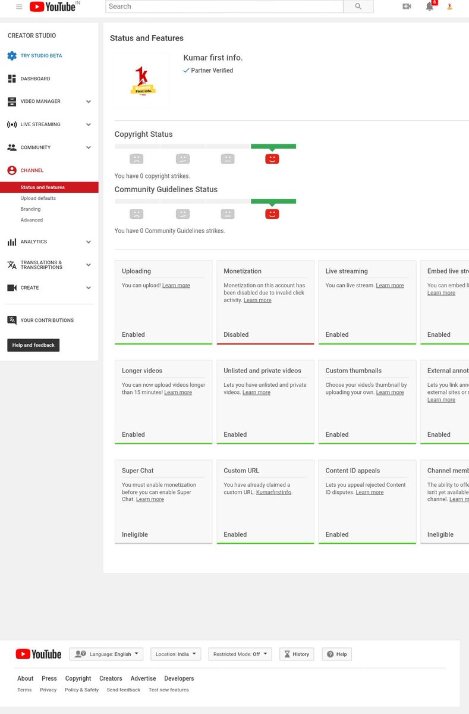
Task: Click the Help and feedback button
Action: [x=33, y=345]
